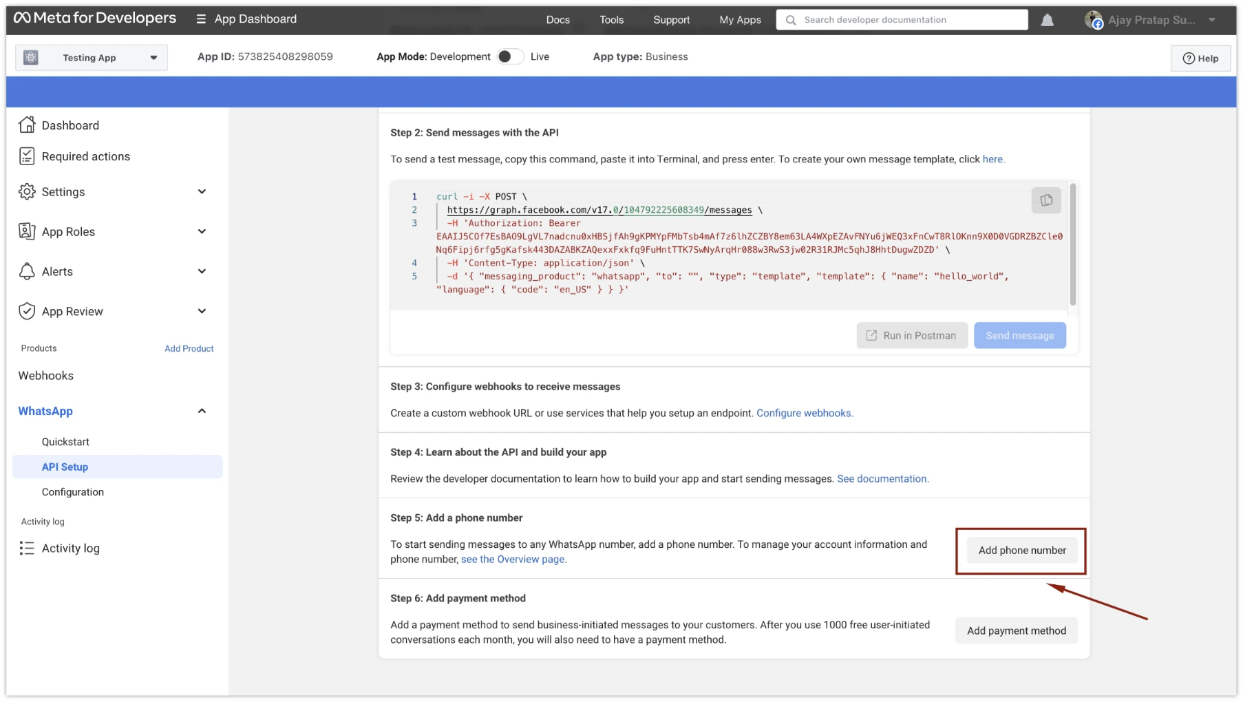Collapse the WhatsApp section chevron

202,411
